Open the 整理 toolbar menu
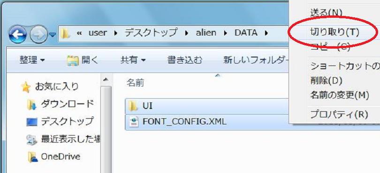 (32, 60)
